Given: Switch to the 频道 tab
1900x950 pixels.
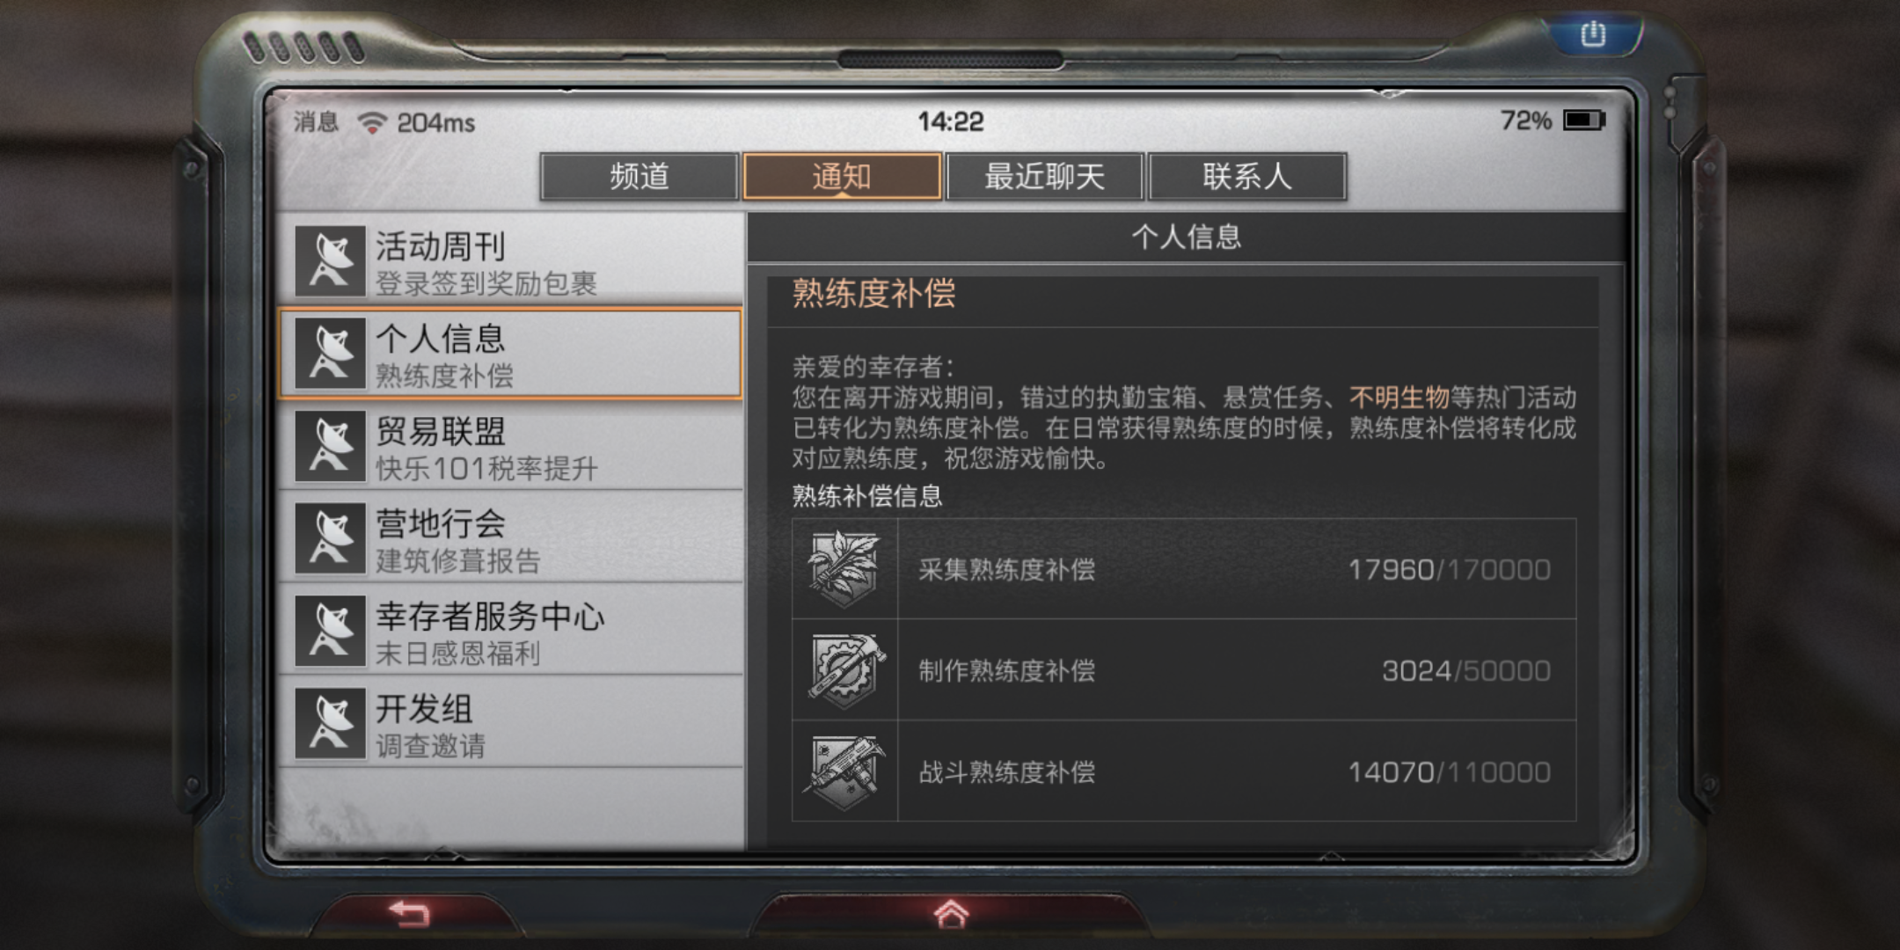Looking at the screenshot, I should [x=639, y=177].
